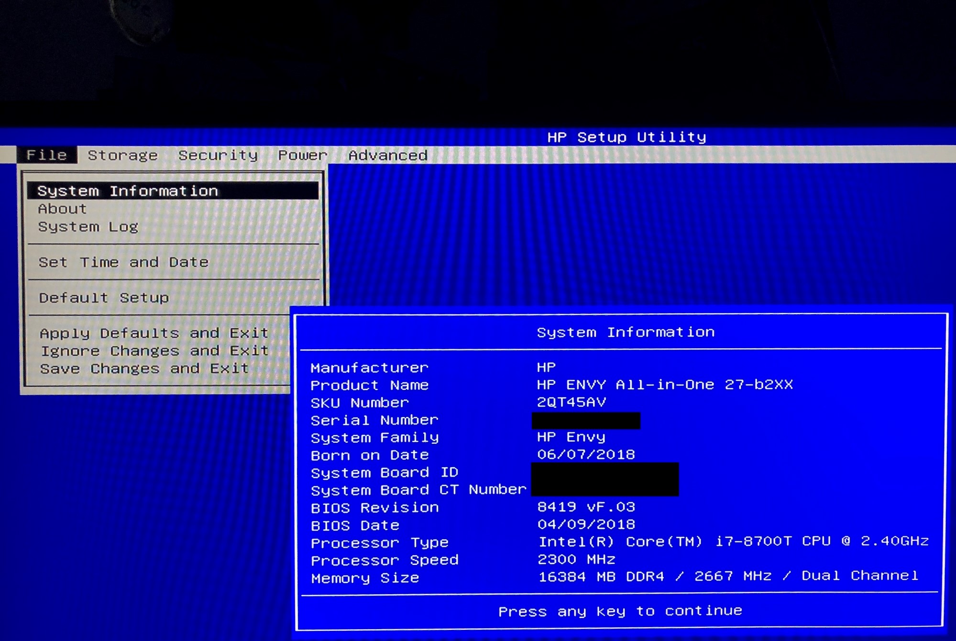956x641 pixels.
Task: Open the Advanced menu
Action: [387, 155]
